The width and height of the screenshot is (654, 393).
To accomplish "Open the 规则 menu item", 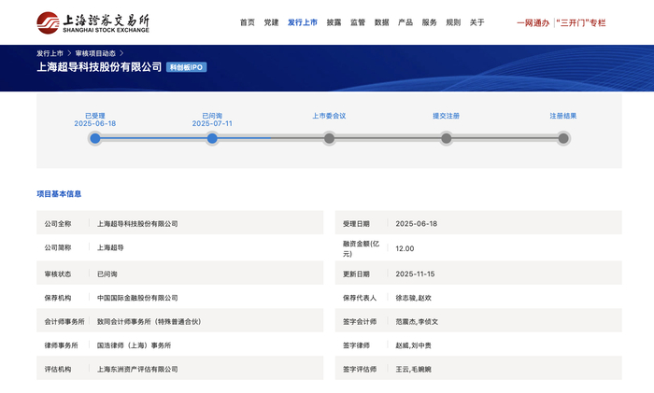I will coord(453,22).
